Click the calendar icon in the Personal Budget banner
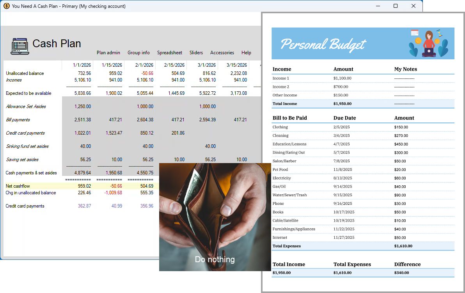The height and width of the screenshot is (293, 465). pos(415,32)
